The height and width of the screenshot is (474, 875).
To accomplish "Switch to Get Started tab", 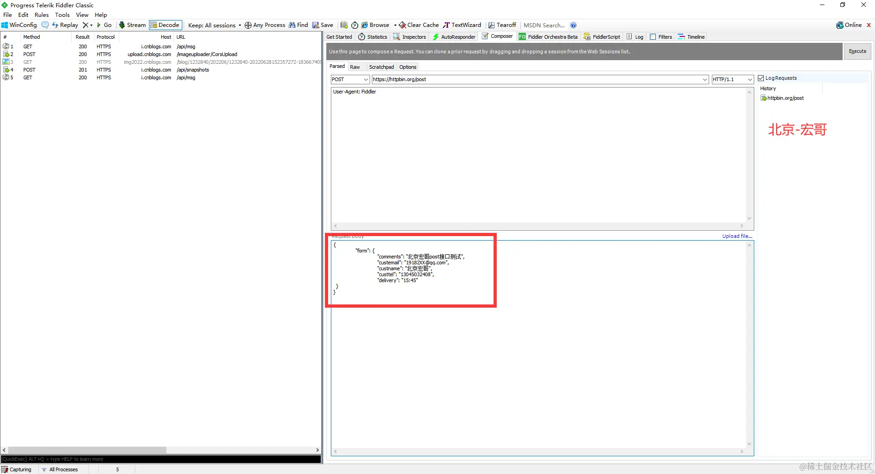I will tap(339, 37).
